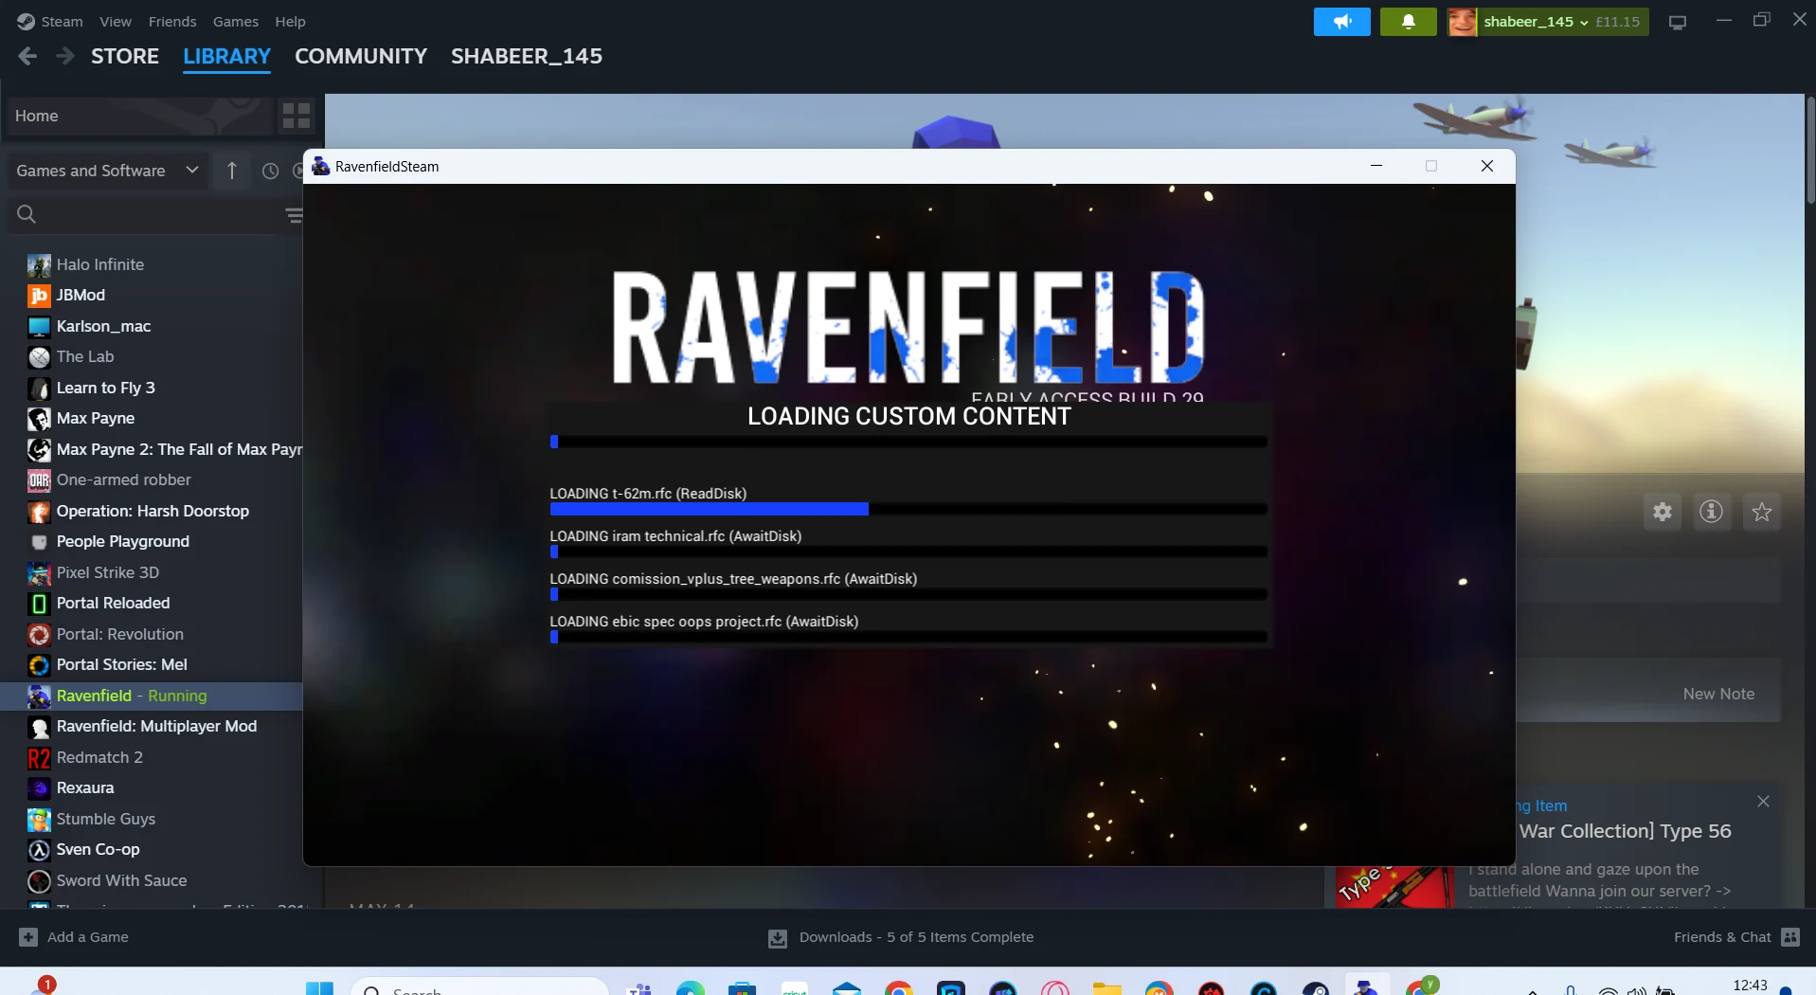Image resolution: width=1816 pixels, height=995 pixels.
Task: Mark Ravenfield as favorite with the star icon
Action: 1762,512
